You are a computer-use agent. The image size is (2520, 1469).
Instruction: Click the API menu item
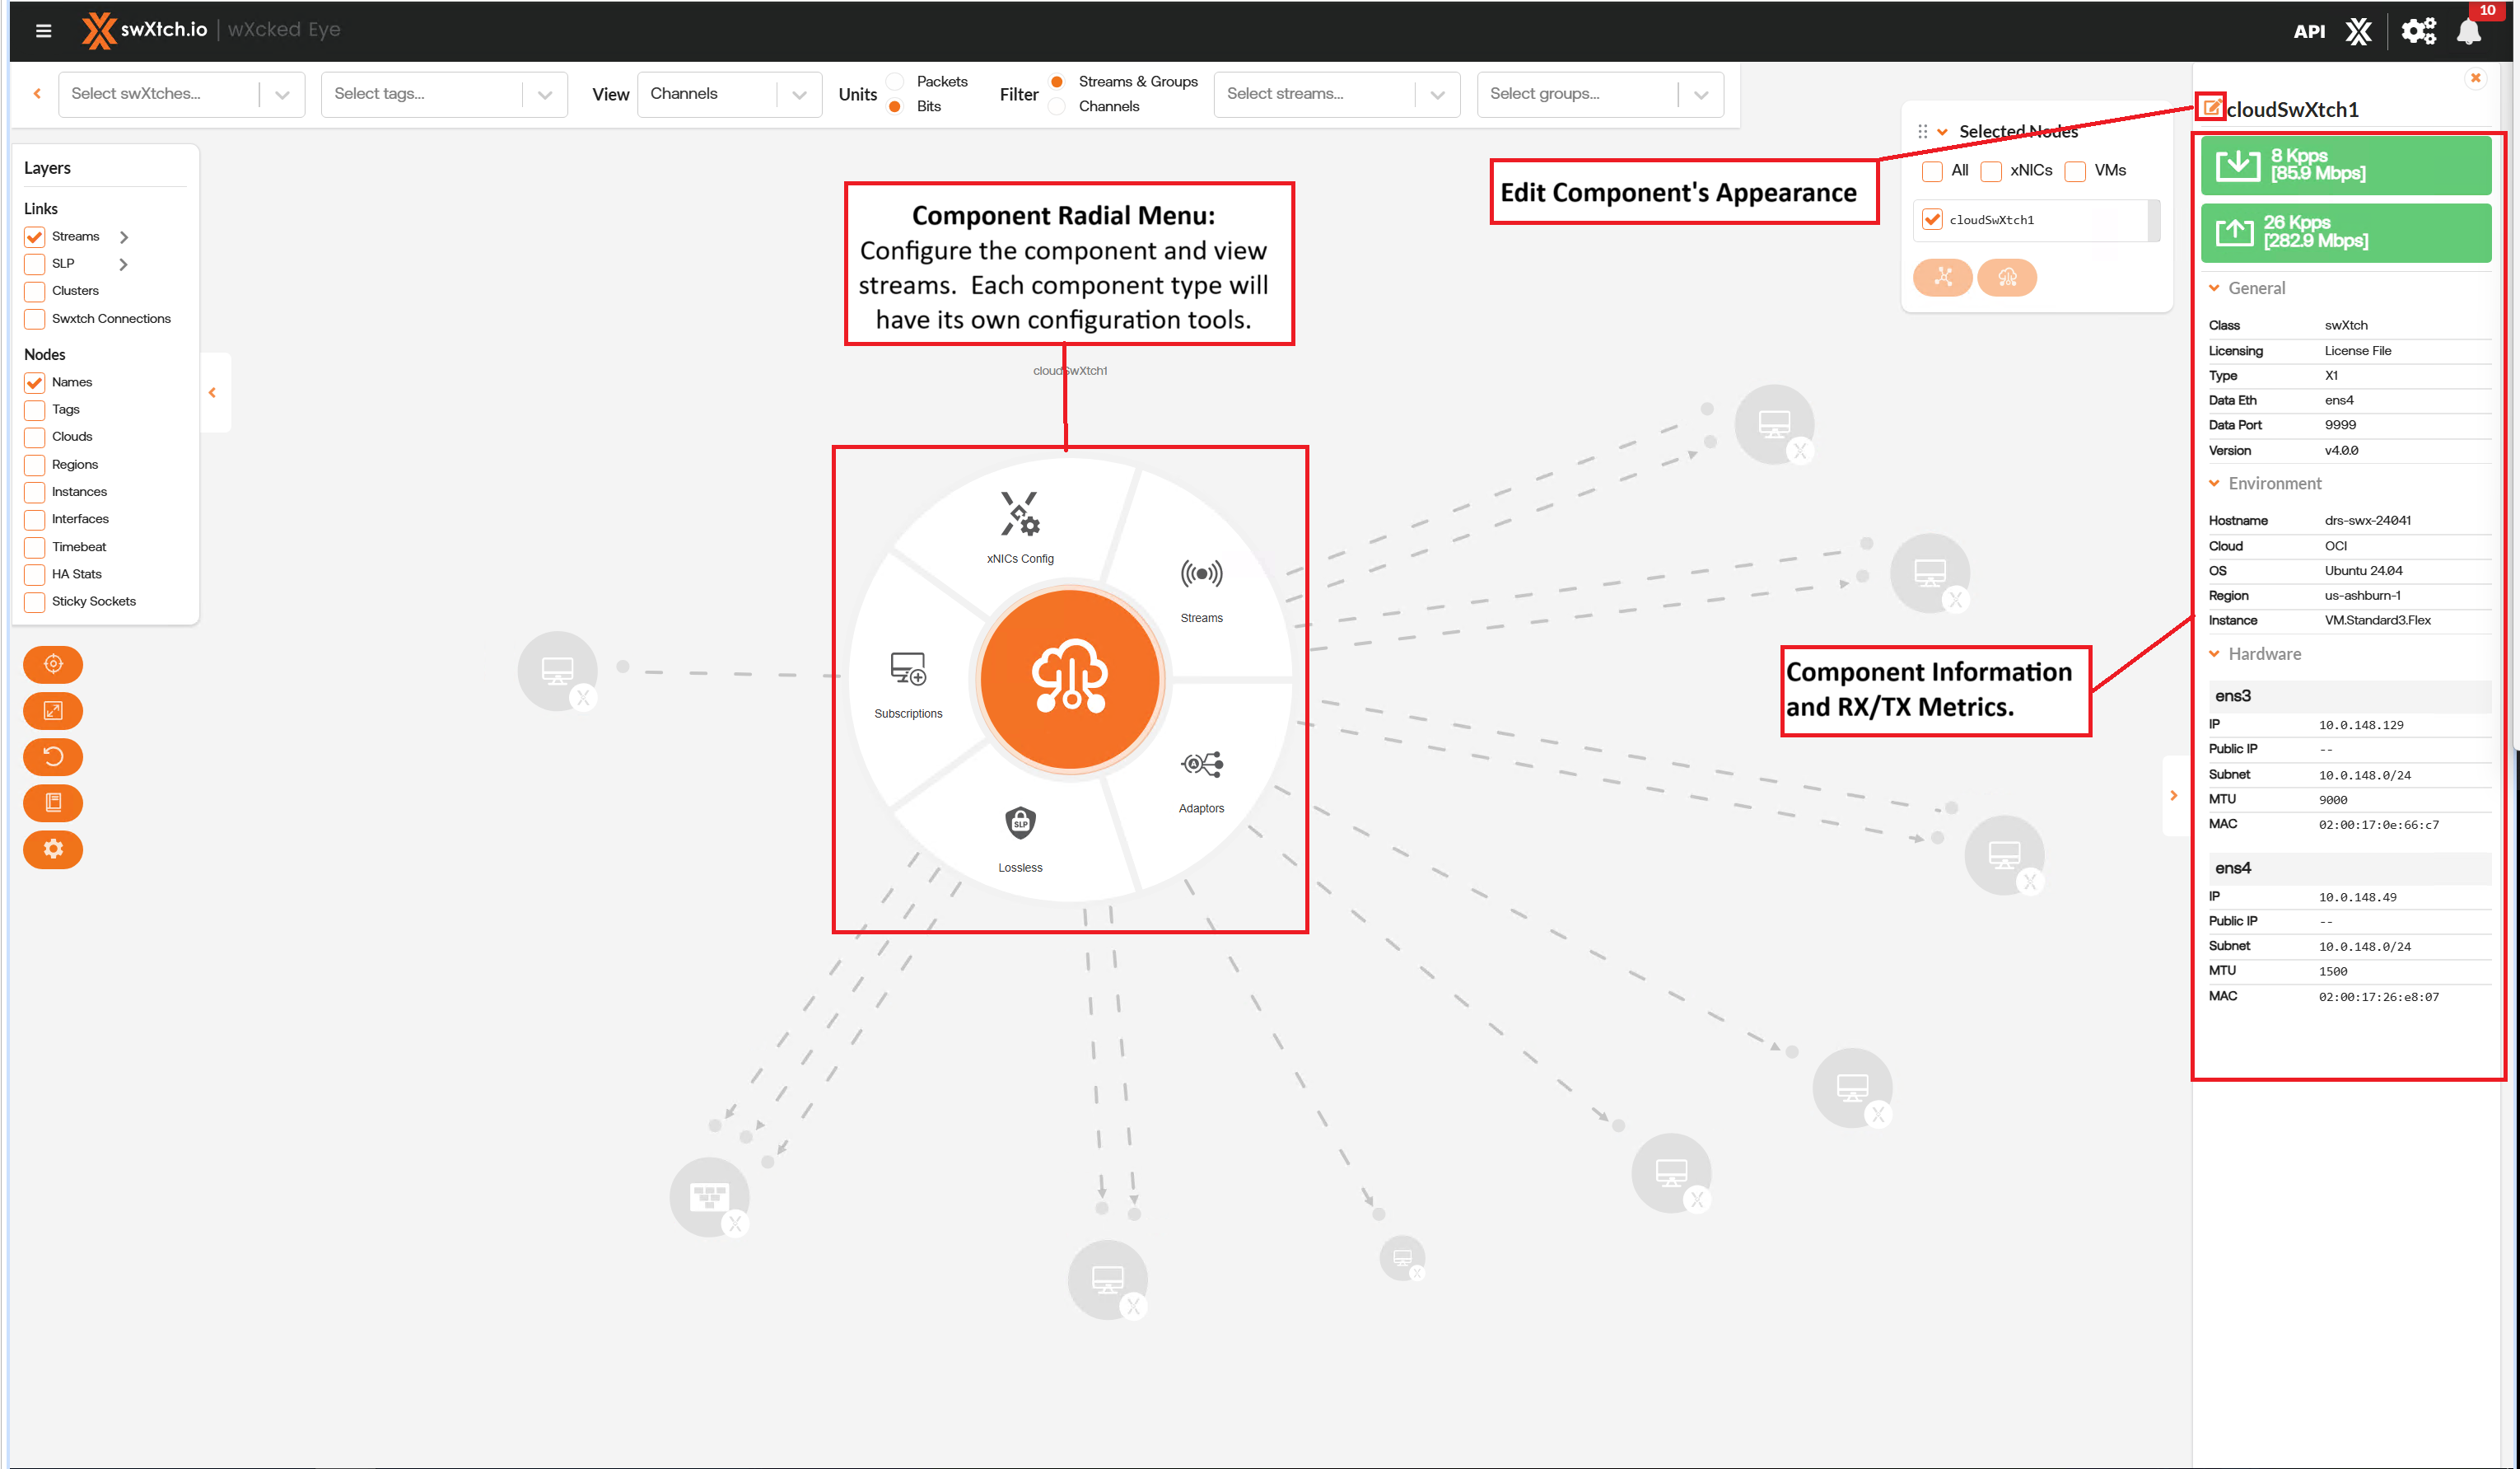pyautogui.click(x=2309, y=32)
